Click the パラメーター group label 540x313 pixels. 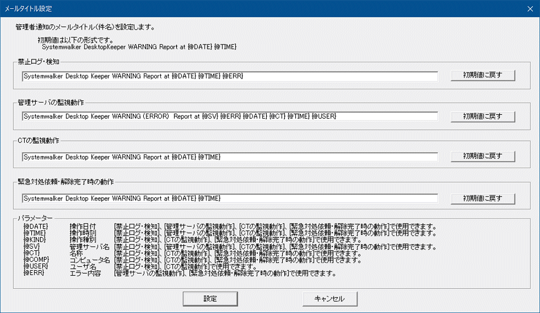pos(35,218)
